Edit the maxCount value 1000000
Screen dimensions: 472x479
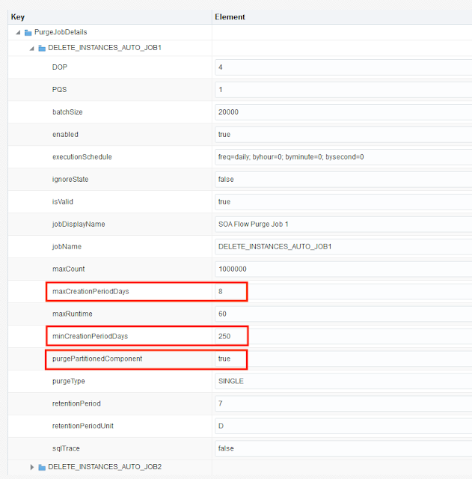(343, 269)
